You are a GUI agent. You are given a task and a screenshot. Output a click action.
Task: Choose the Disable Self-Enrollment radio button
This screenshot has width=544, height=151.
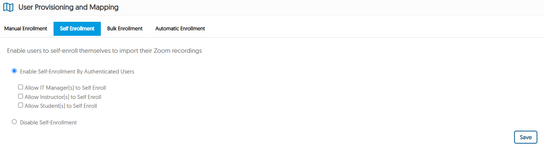[x=14, y=122]
